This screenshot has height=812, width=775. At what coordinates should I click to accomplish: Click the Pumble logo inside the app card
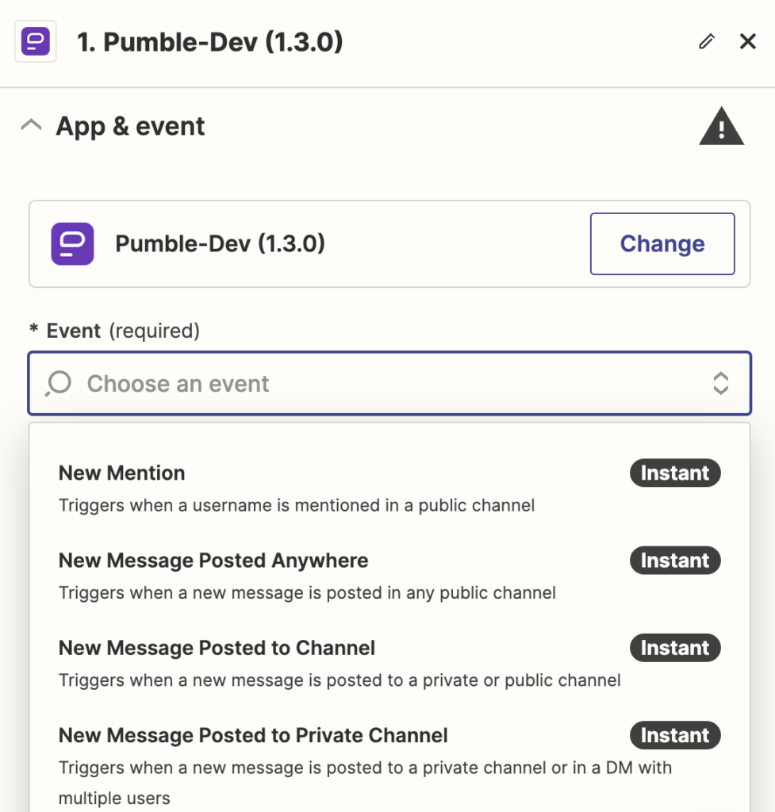72,243
